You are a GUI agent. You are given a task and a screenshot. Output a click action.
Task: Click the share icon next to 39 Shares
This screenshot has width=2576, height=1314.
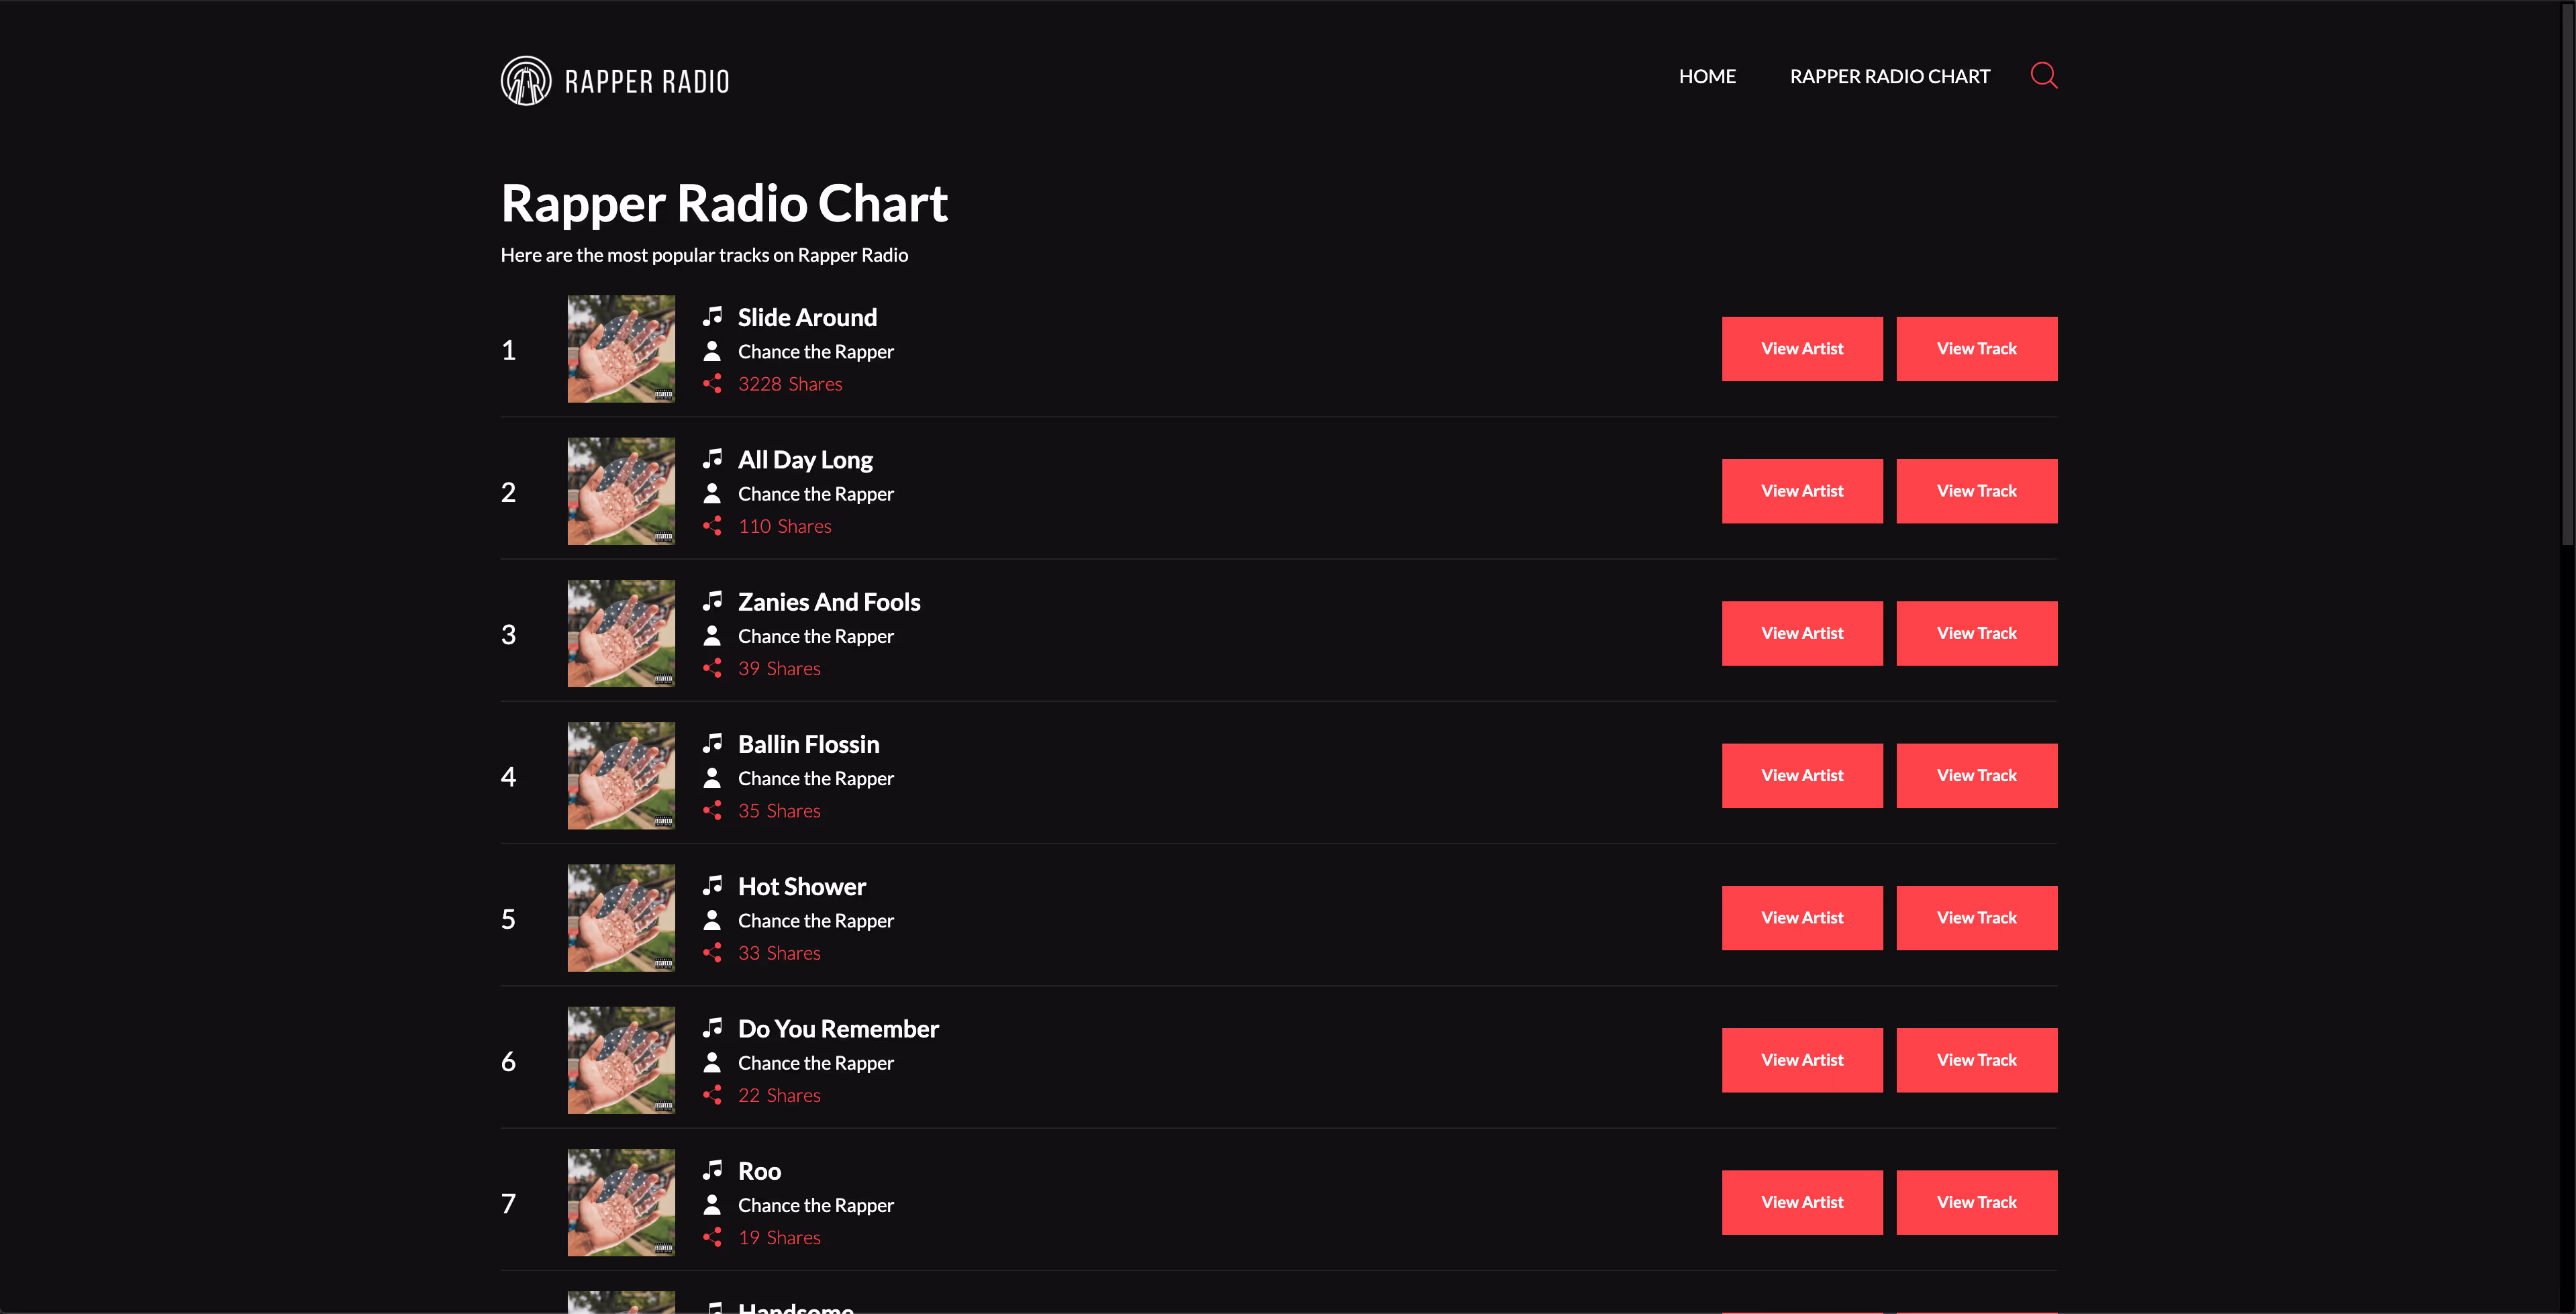click(x=712, y=668)
